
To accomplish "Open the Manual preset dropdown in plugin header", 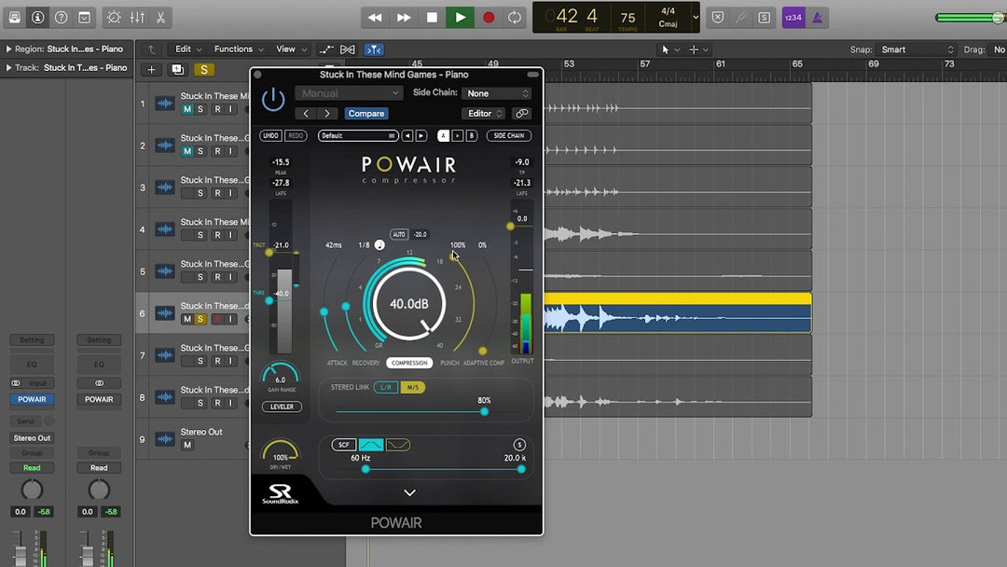I will (x=350, y=93).
